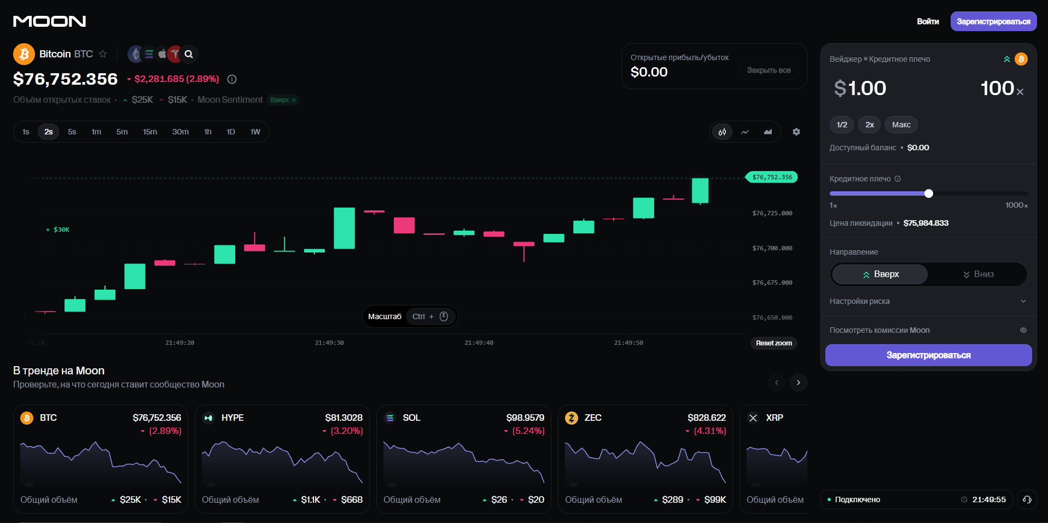Screen dimensions: 1048x523
Task: Choose the 1D timeframe tab
Action: pyautogui.click(x=231, y=132)
